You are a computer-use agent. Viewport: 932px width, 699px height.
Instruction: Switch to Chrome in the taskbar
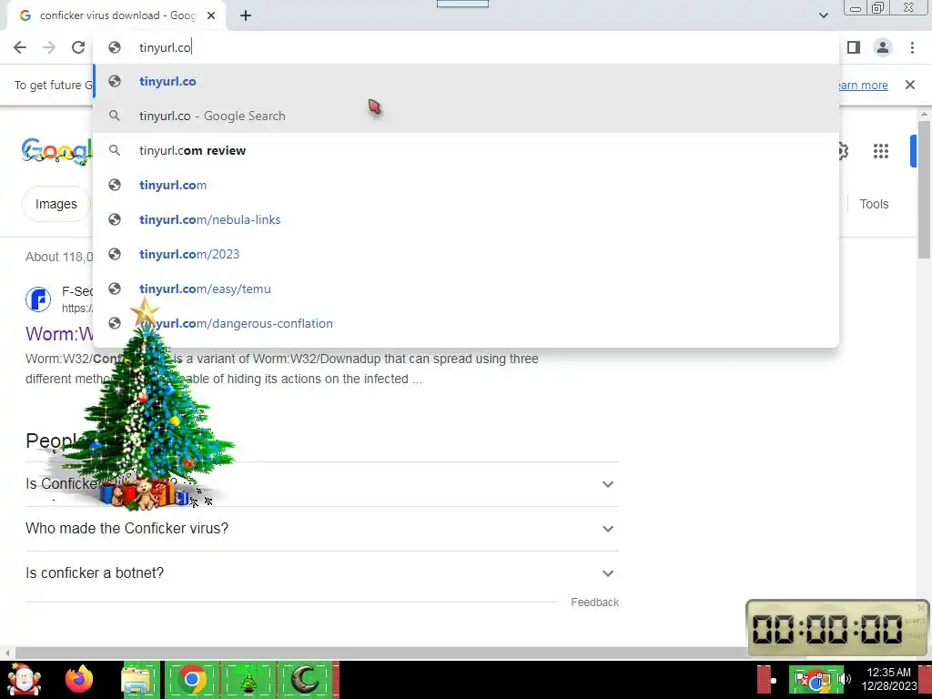191,679
